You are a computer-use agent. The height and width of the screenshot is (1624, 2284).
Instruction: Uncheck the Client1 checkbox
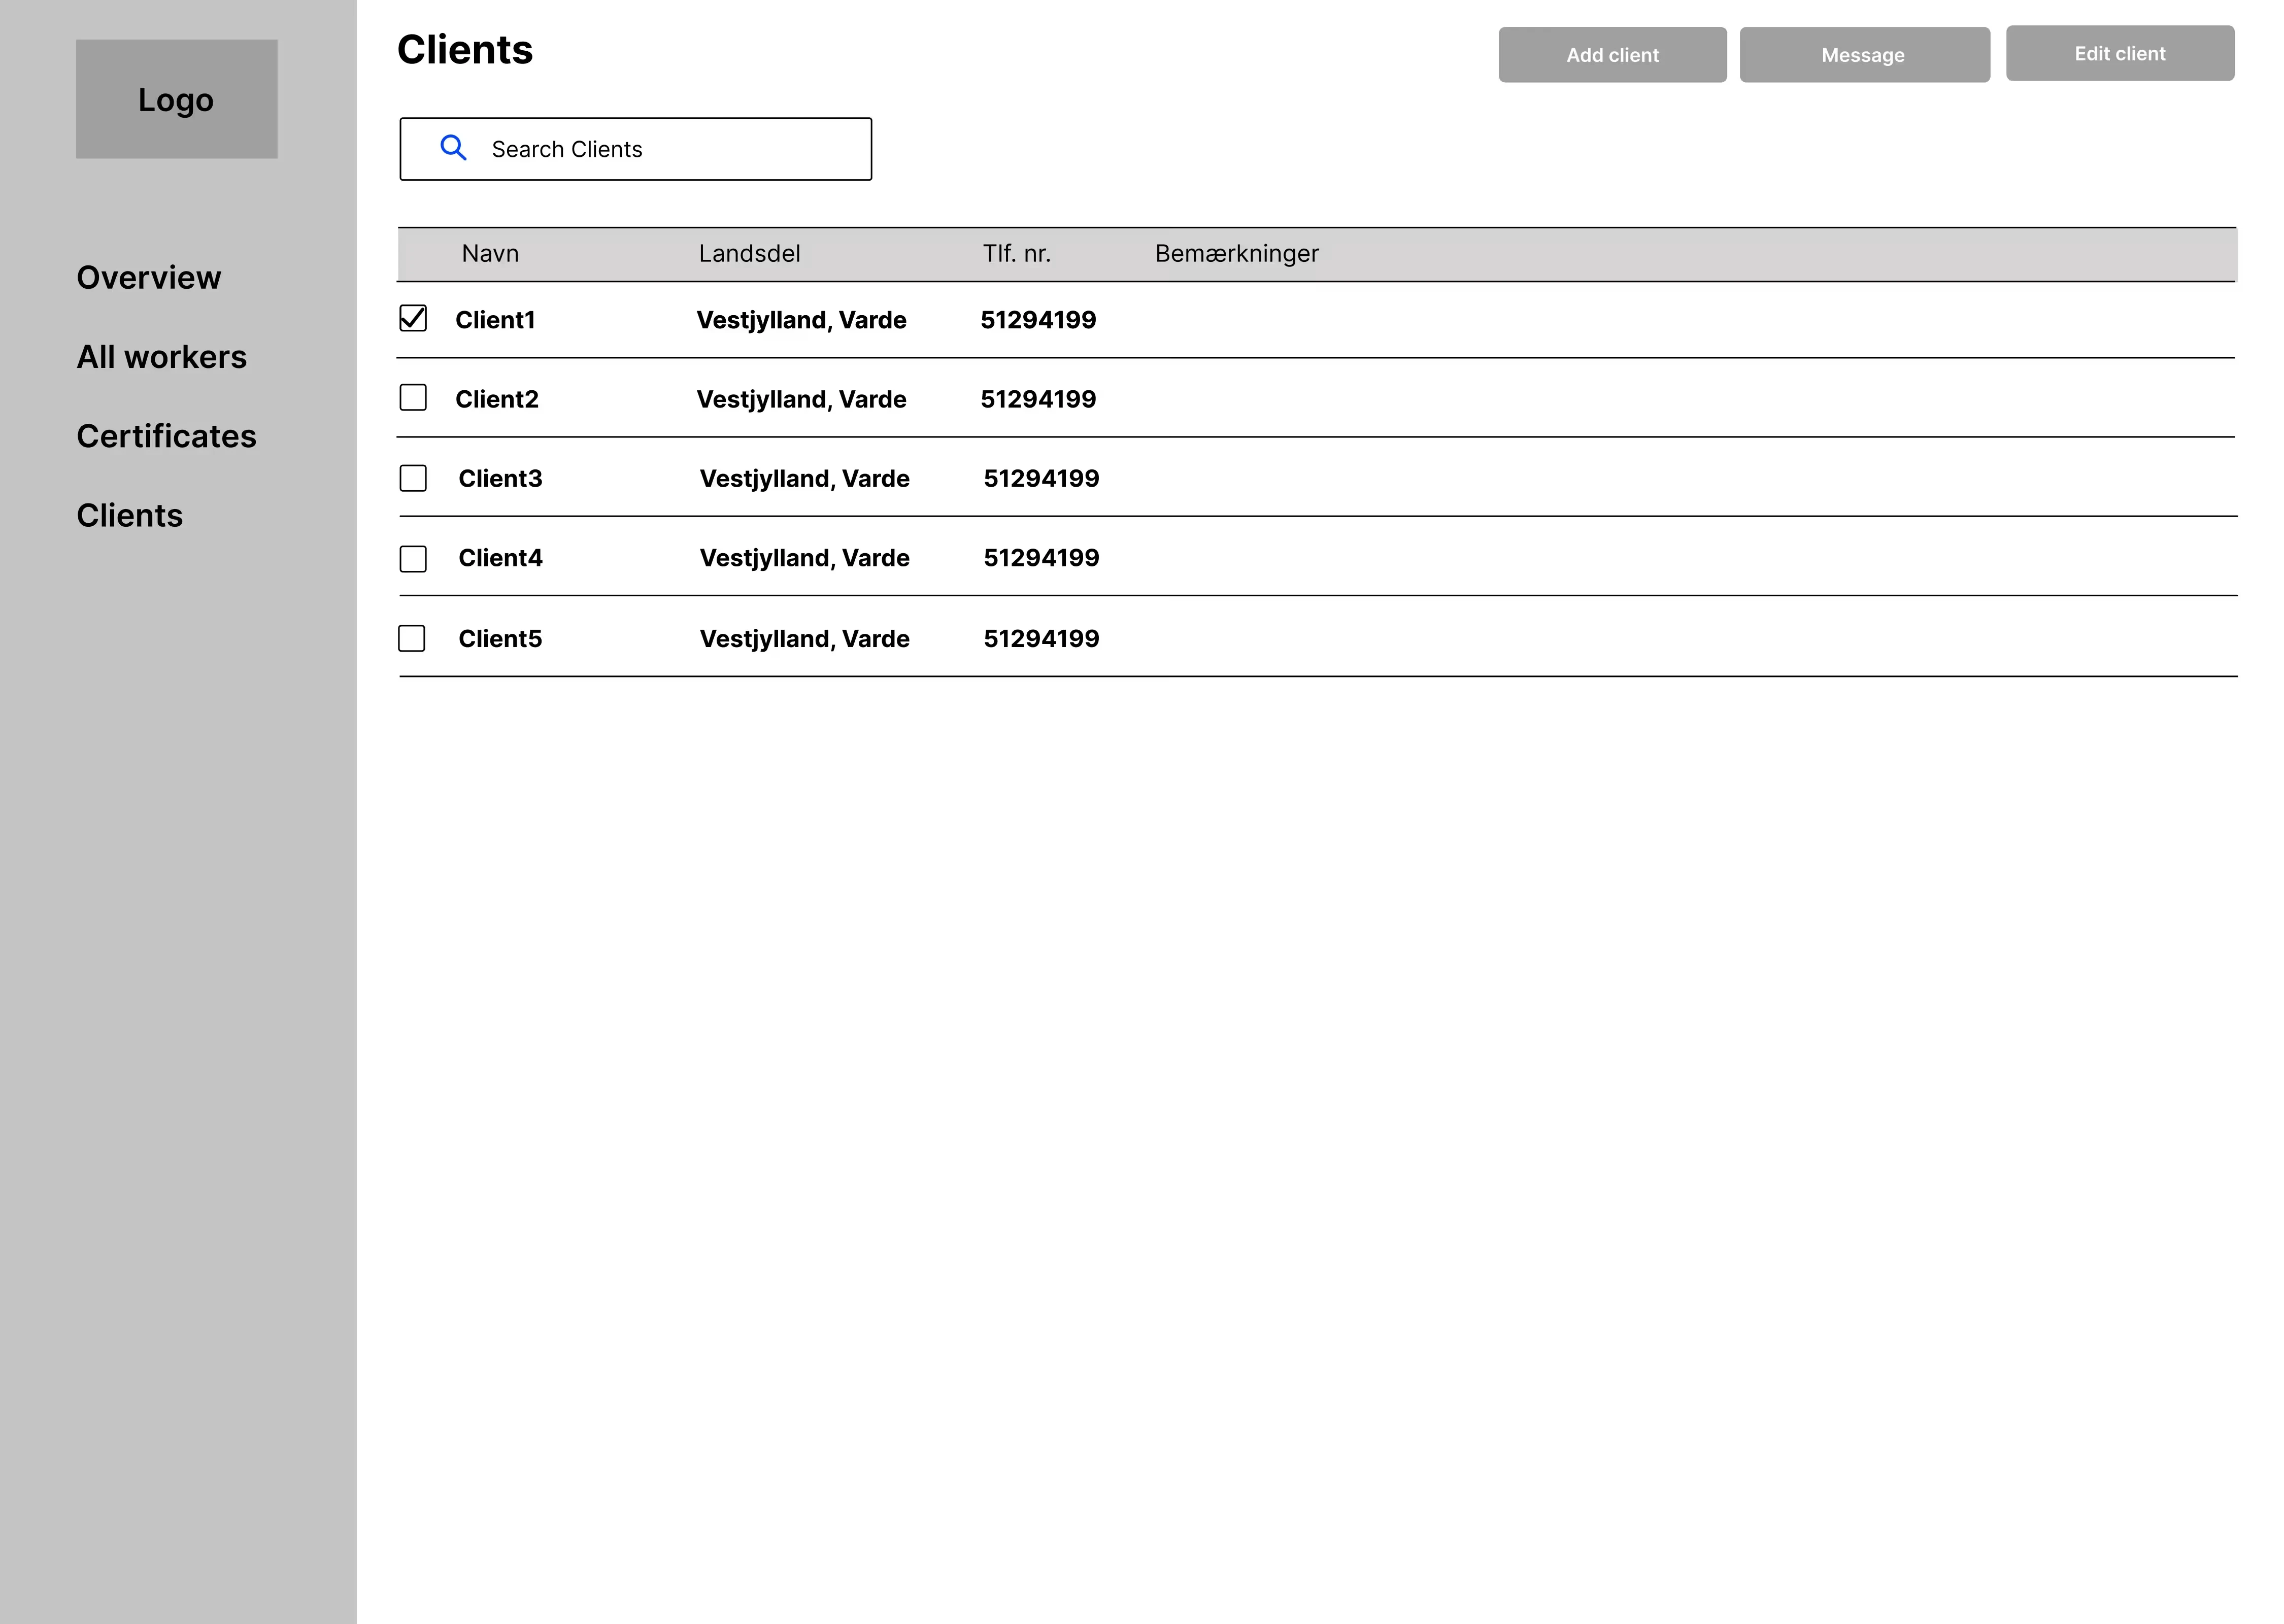pyautogui.click(x=413, y=318)
